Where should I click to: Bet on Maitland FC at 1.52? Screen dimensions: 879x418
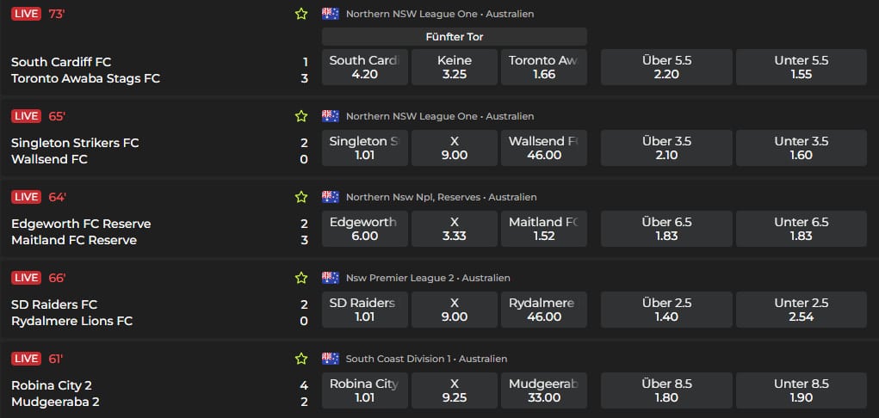544,229
